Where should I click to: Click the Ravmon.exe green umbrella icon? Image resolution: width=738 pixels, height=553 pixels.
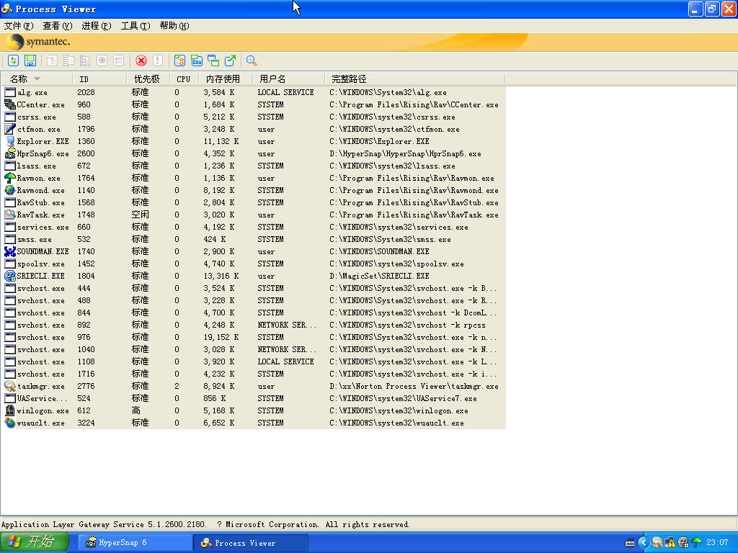(x=10, y=178)
